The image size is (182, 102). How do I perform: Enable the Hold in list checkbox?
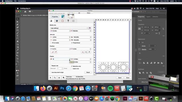(72, 69)
